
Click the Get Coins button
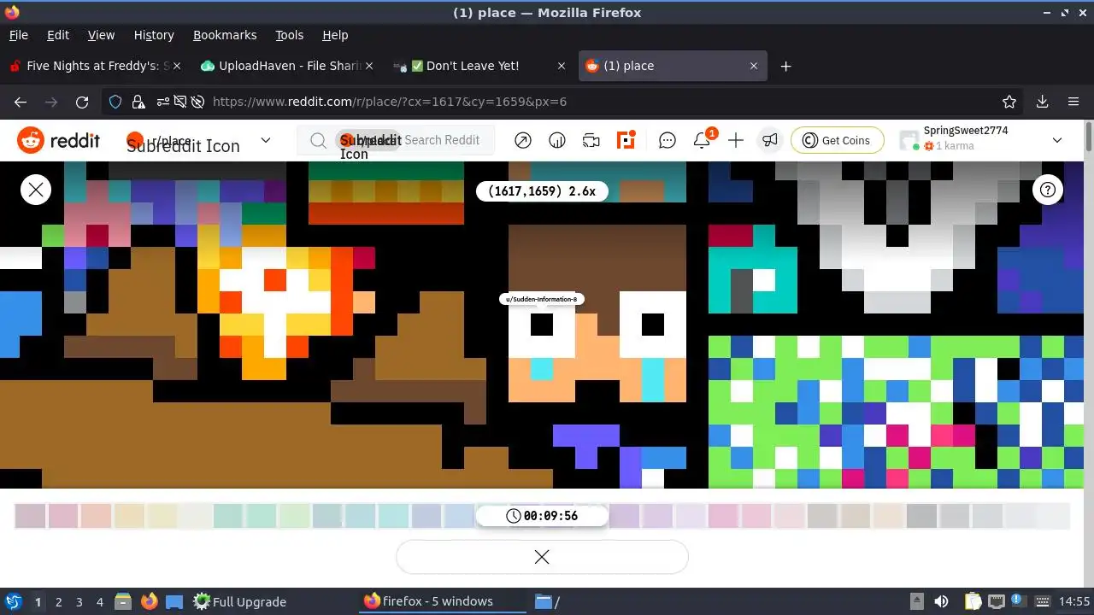[837, 140]
